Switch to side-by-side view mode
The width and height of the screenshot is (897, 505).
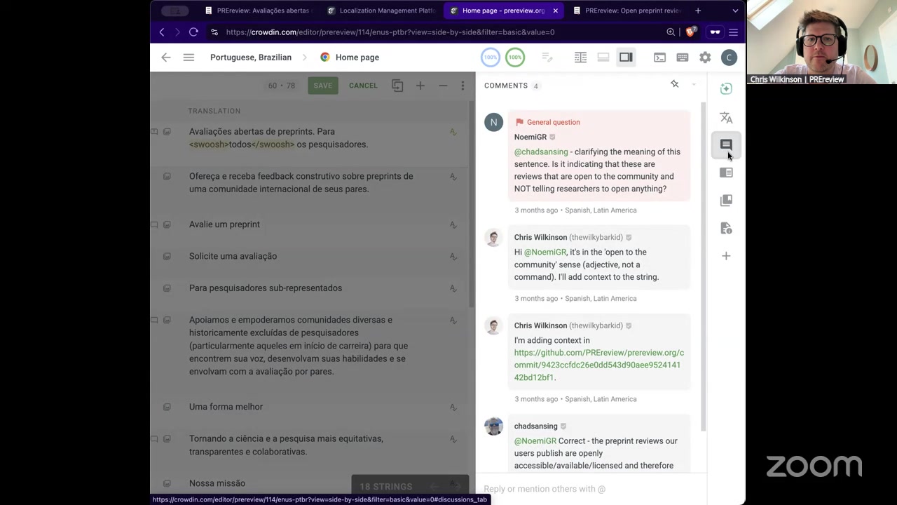(x=580, y=58)
